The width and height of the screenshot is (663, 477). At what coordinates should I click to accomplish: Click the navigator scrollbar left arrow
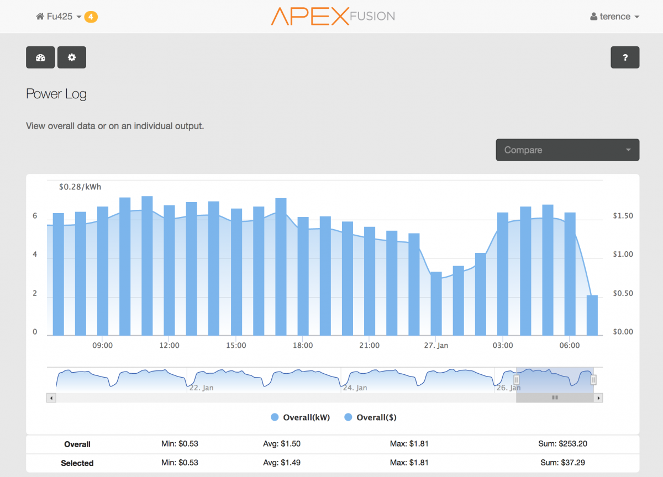(51, 397)
